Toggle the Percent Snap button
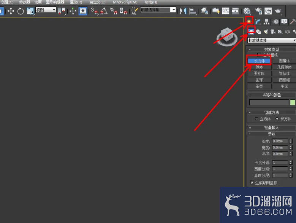The height and width of the screenshot is (223, 296). pyautogui.click(x=114, y=11)
